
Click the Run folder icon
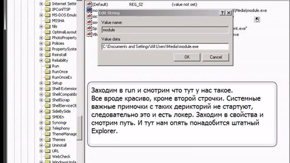[48, 66]
